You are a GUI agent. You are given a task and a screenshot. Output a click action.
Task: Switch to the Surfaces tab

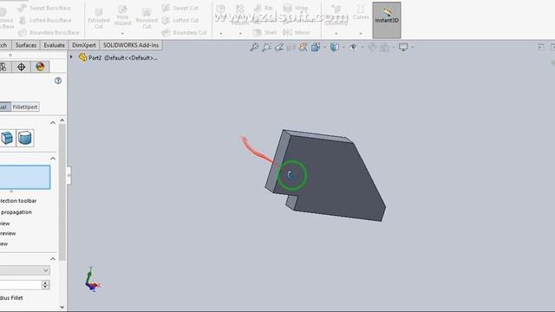[x=26, y=45]
